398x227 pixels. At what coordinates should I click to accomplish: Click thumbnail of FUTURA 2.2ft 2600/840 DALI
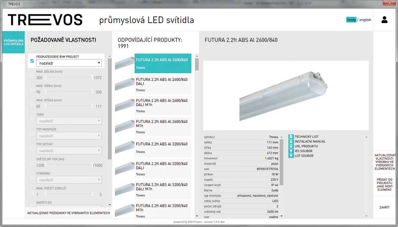coord(125,84)
